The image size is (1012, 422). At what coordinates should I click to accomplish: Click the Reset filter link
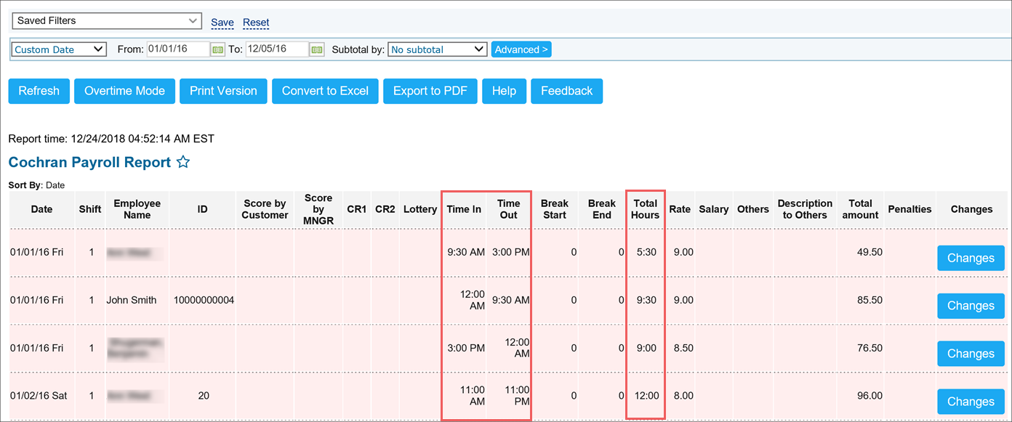pyautogui.click(x=256, y=23)
